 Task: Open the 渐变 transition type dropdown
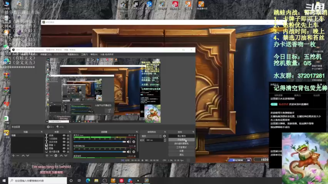[x=151, y=136]
